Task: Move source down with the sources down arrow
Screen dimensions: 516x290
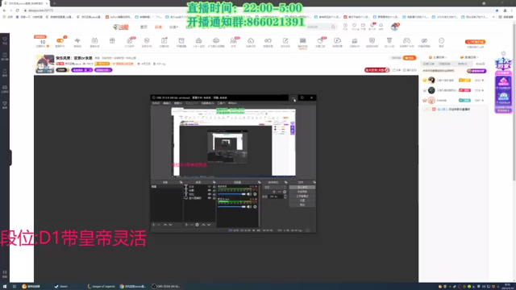Action: coord(209,225)
